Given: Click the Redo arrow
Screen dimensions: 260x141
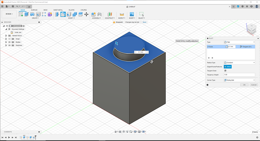Looking at the screenshot, I should click(x=23, y=6).
